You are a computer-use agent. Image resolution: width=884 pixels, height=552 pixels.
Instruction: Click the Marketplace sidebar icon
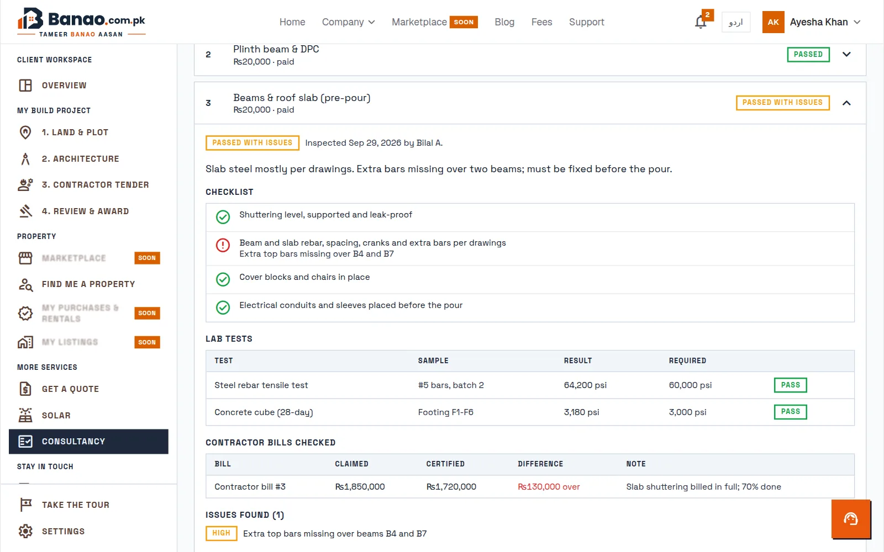pyautogui.click(x=25, y=258)
